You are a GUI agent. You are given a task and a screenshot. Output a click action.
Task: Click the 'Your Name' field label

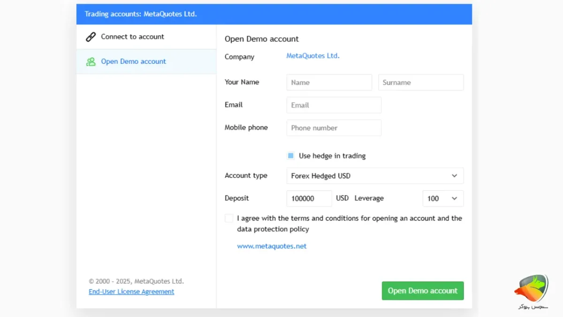(242, 82)
